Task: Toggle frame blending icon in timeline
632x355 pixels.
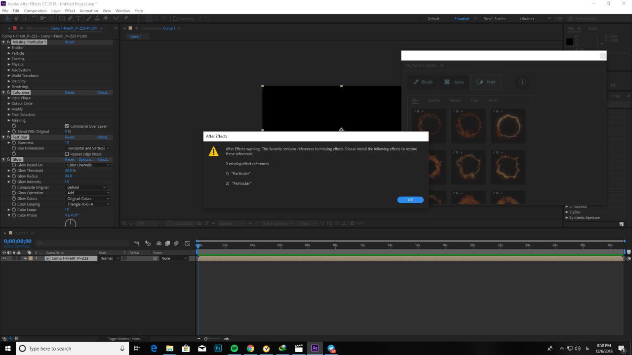Action: click(x=167, y=243)
